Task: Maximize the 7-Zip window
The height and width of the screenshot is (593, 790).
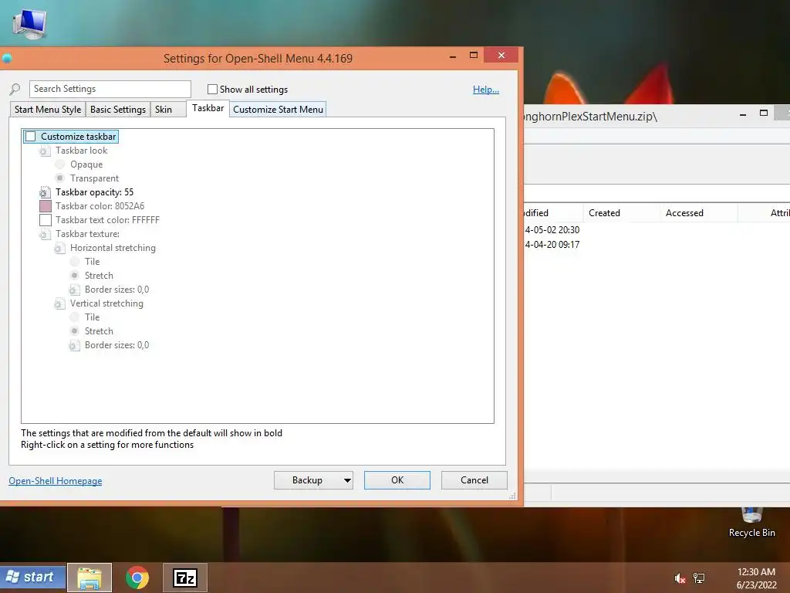Action: click(x=764, y=114)
